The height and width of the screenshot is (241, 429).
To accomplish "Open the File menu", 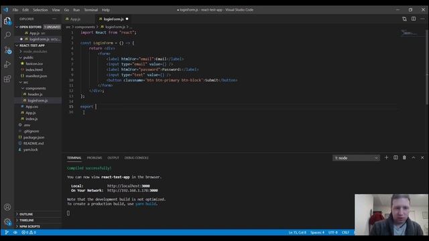I will click(15, 10).
